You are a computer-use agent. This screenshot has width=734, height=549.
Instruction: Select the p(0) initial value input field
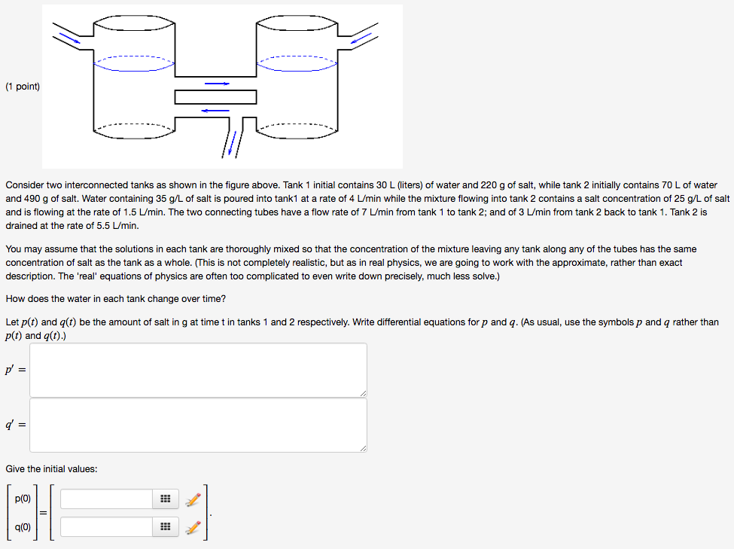tap(105, 499)
